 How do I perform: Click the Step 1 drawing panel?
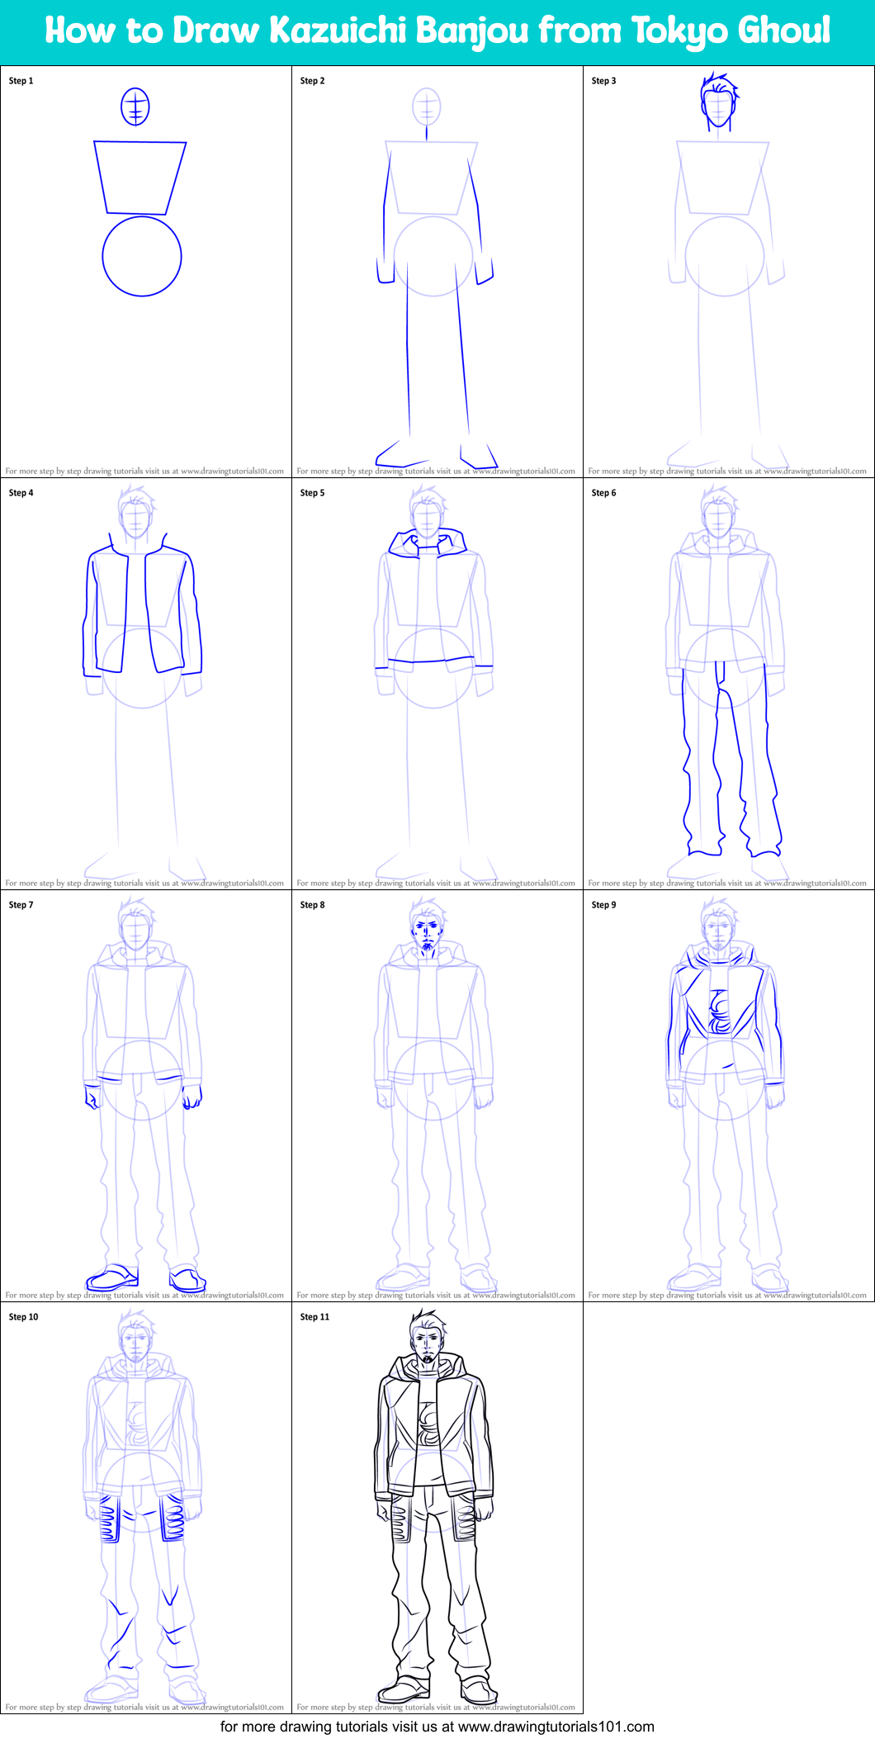(x=146, y=272)
